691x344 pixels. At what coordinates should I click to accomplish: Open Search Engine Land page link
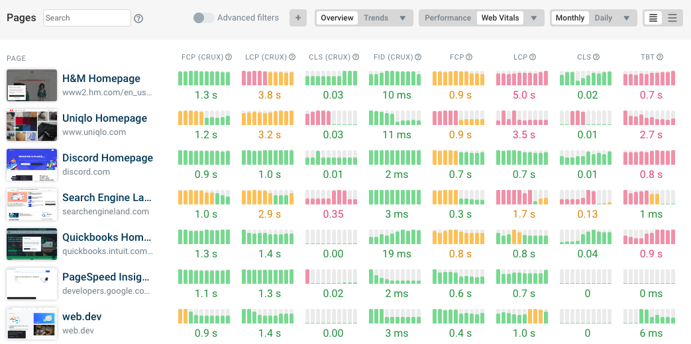point(108,198)
